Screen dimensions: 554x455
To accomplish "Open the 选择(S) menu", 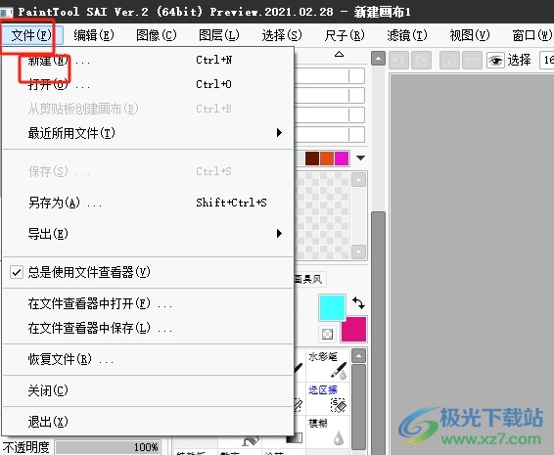I will 282,35.
